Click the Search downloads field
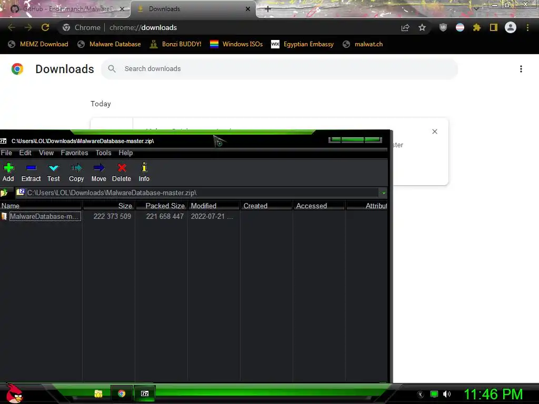539x404 pixels. point(280,69)
